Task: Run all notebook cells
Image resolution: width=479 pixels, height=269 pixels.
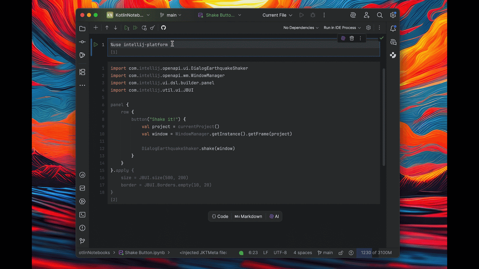Action: [135, 28]
